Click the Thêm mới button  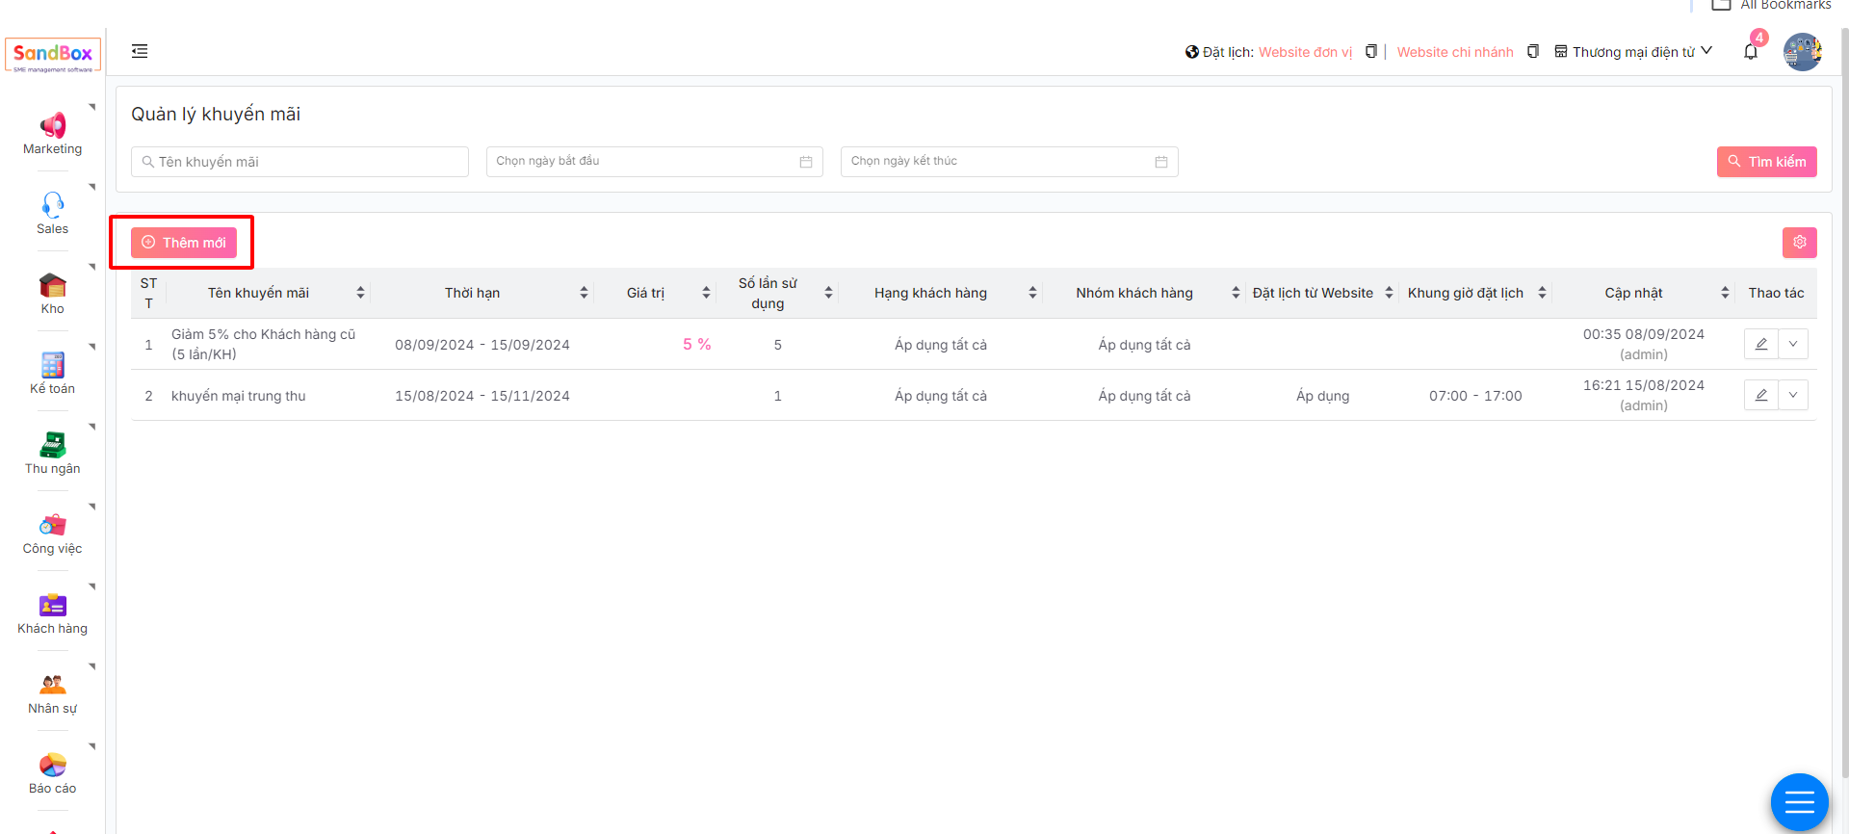click(x=184, y=243)
